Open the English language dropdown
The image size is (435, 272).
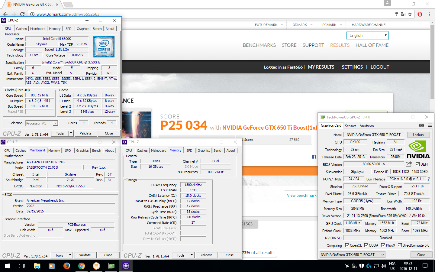[x=368, y=35]
